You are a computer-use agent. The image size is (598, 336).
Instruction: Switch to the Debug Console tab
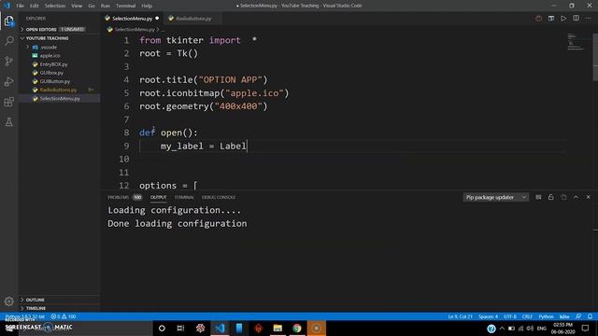point(218,197)
